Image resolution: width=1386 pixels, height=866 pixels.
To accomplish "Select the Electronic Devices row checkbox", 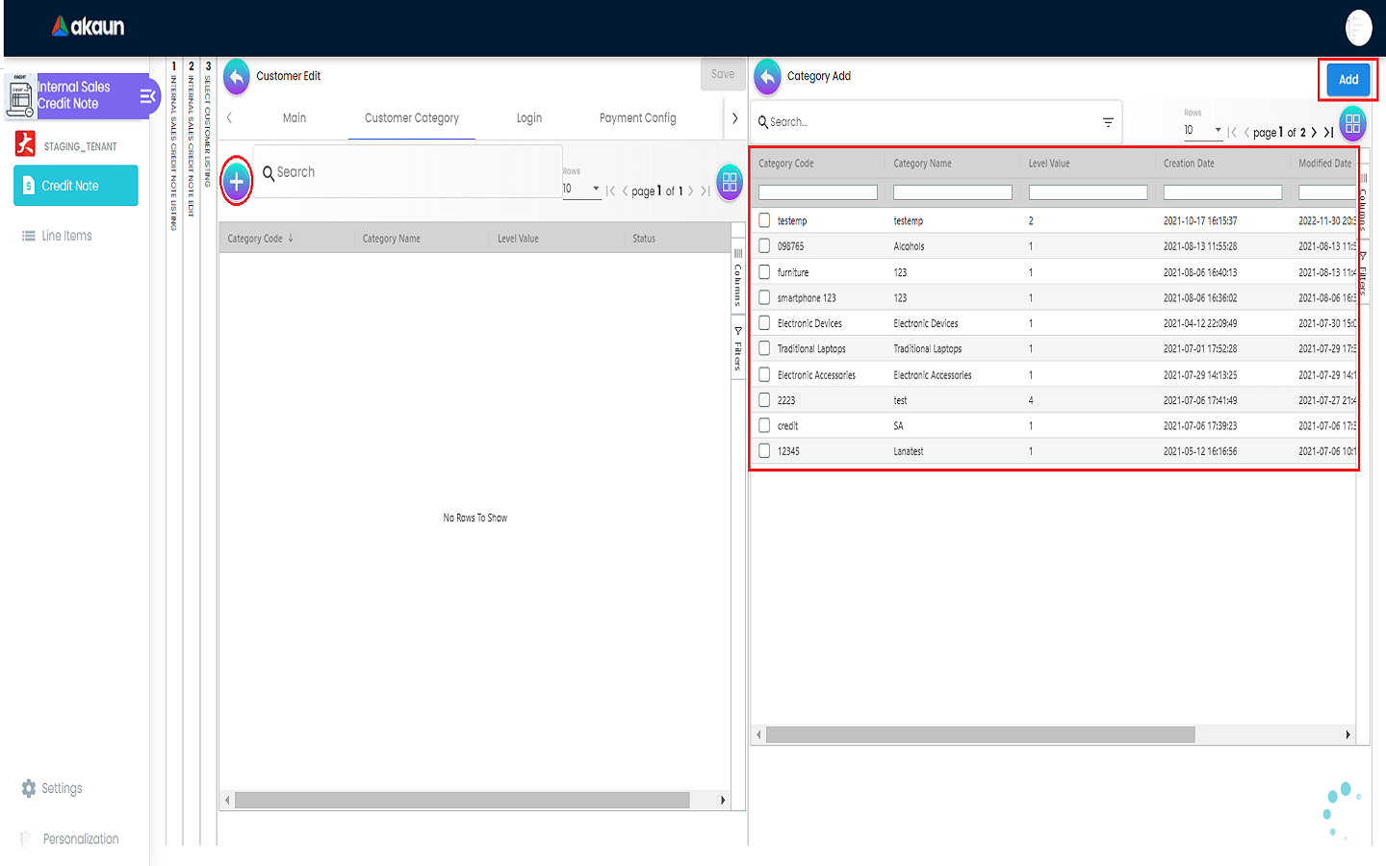I will pos(764,323).
